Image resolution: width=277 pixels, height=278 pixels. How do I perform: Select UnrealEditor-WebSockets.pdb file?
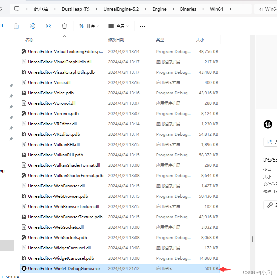[x=120, y=237]
